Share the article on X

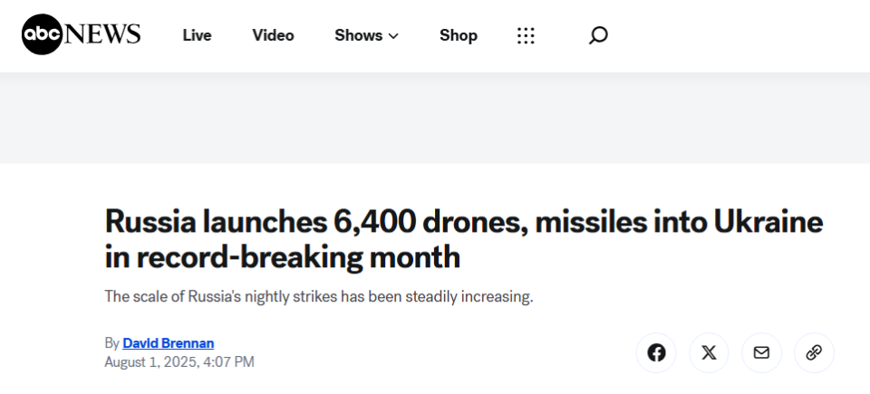tap(709, 352)
